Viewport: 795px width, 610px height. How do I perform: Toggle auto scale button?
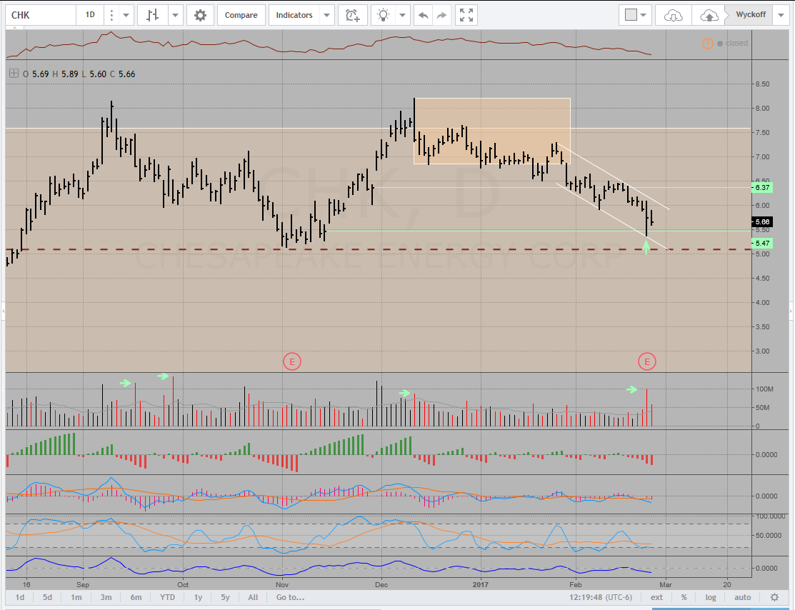[742, 597]
